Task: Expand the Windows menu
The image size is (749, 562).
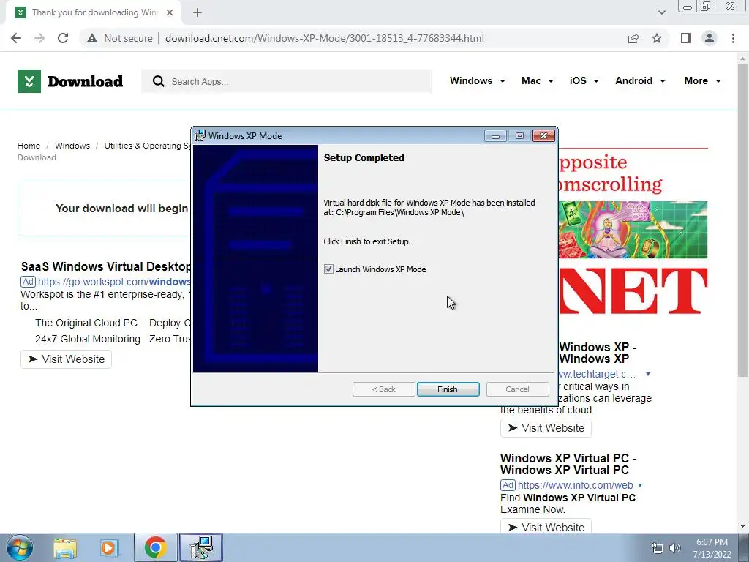Action: tap(477, 80)
